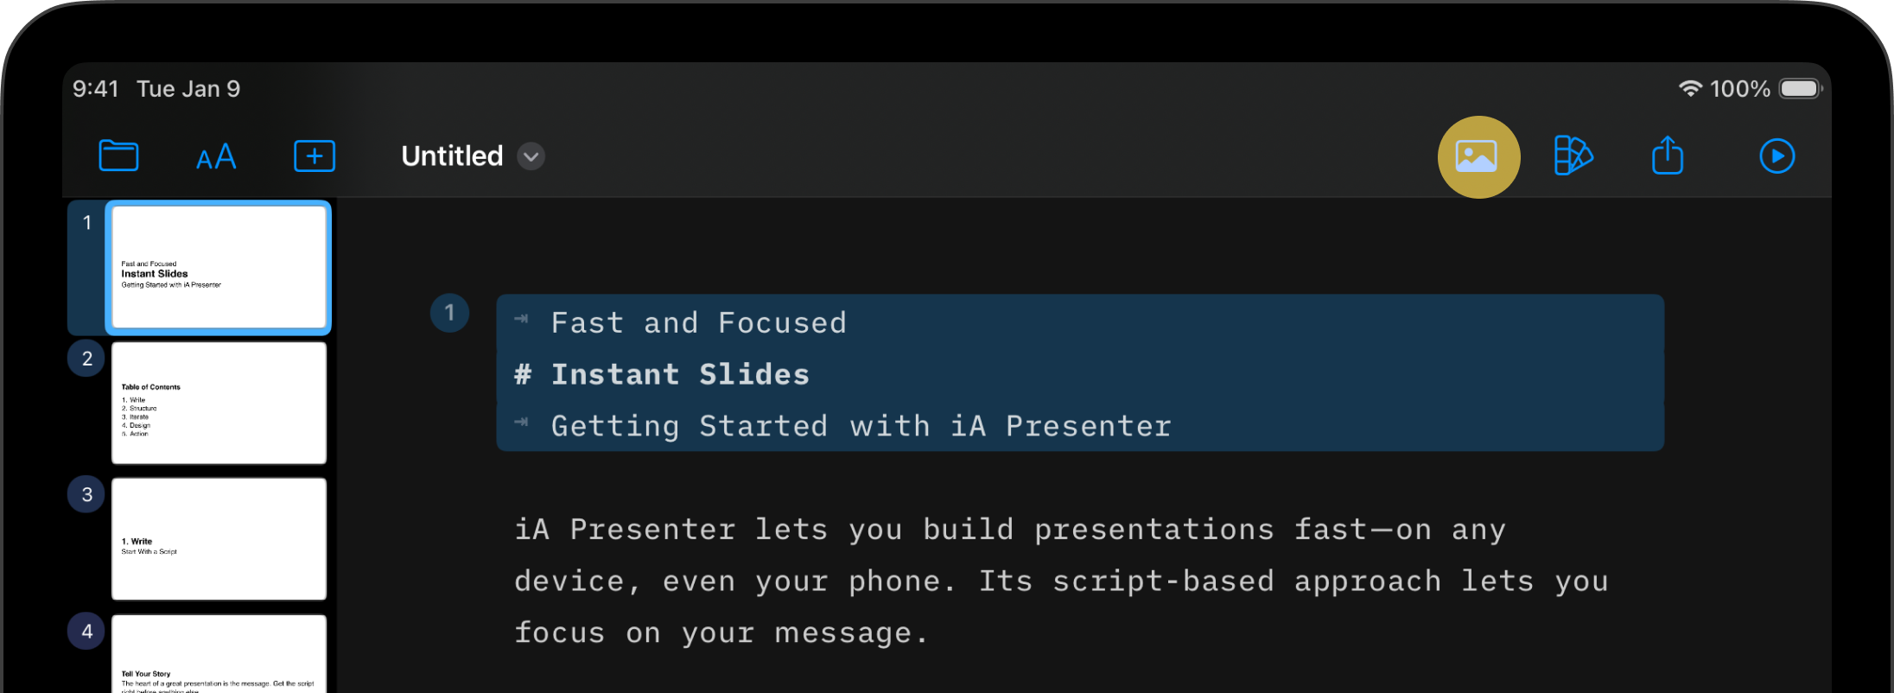Image resolution: width=1894 pixels, height=693 pixels.
Task: Expand the Untitled document title chevron
Action: tap(531, 156)
